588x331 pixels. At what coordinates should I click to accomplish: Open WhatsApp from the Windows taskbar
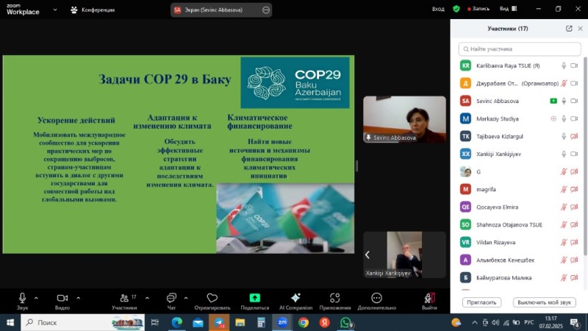pos(345,322)
